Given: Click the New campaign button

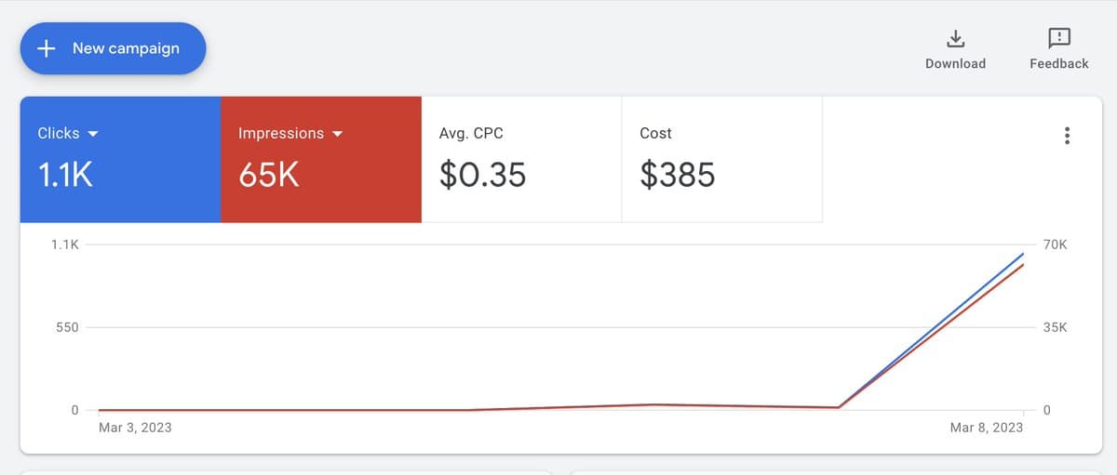Looking at the screenshot, I should pyautogui.click(x=113, y=47).
